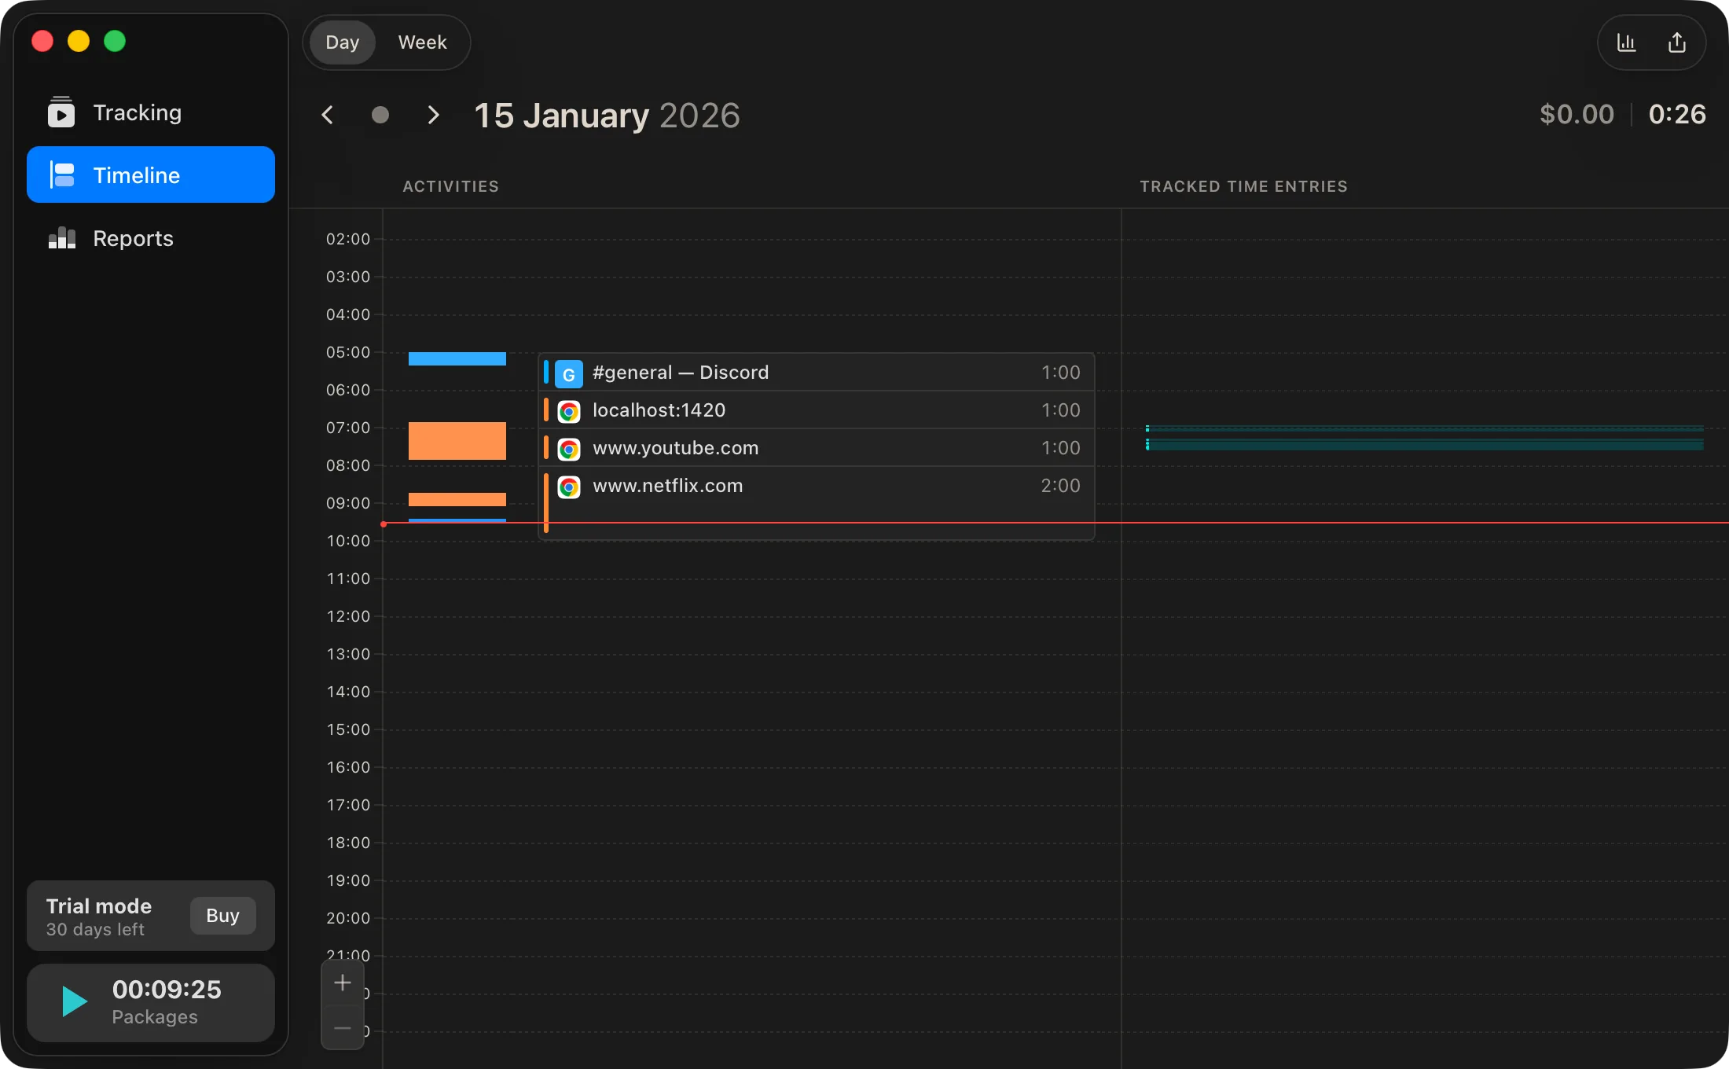Select the localhost:1420 activity row
Image resolution: width=1729 pixels, height=1069 pixels.
coord(816,410)
